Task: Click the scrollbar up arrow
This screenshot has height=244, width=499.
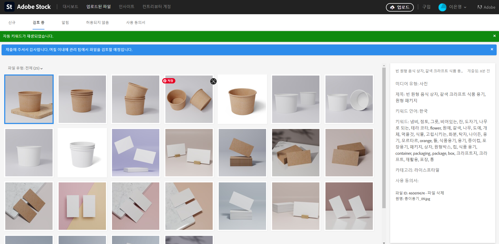Action: click(x=384, y=65)
